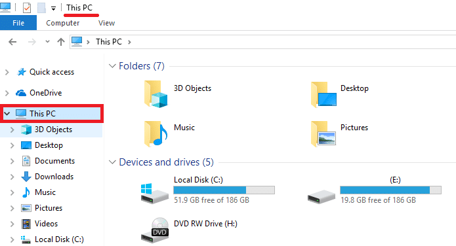Screen dimensions: 456x246
Task: Click the Desktop folder name in main pane
Action: [354, 88]
